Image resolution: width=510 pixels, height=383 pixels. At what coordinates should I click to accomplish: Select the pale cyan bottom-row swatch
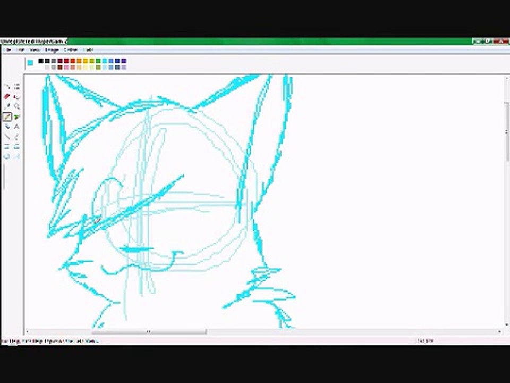[x=105, y=68]
